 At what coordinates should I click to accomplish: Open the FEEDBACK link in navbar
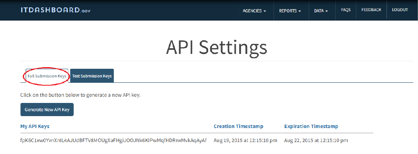371,10
